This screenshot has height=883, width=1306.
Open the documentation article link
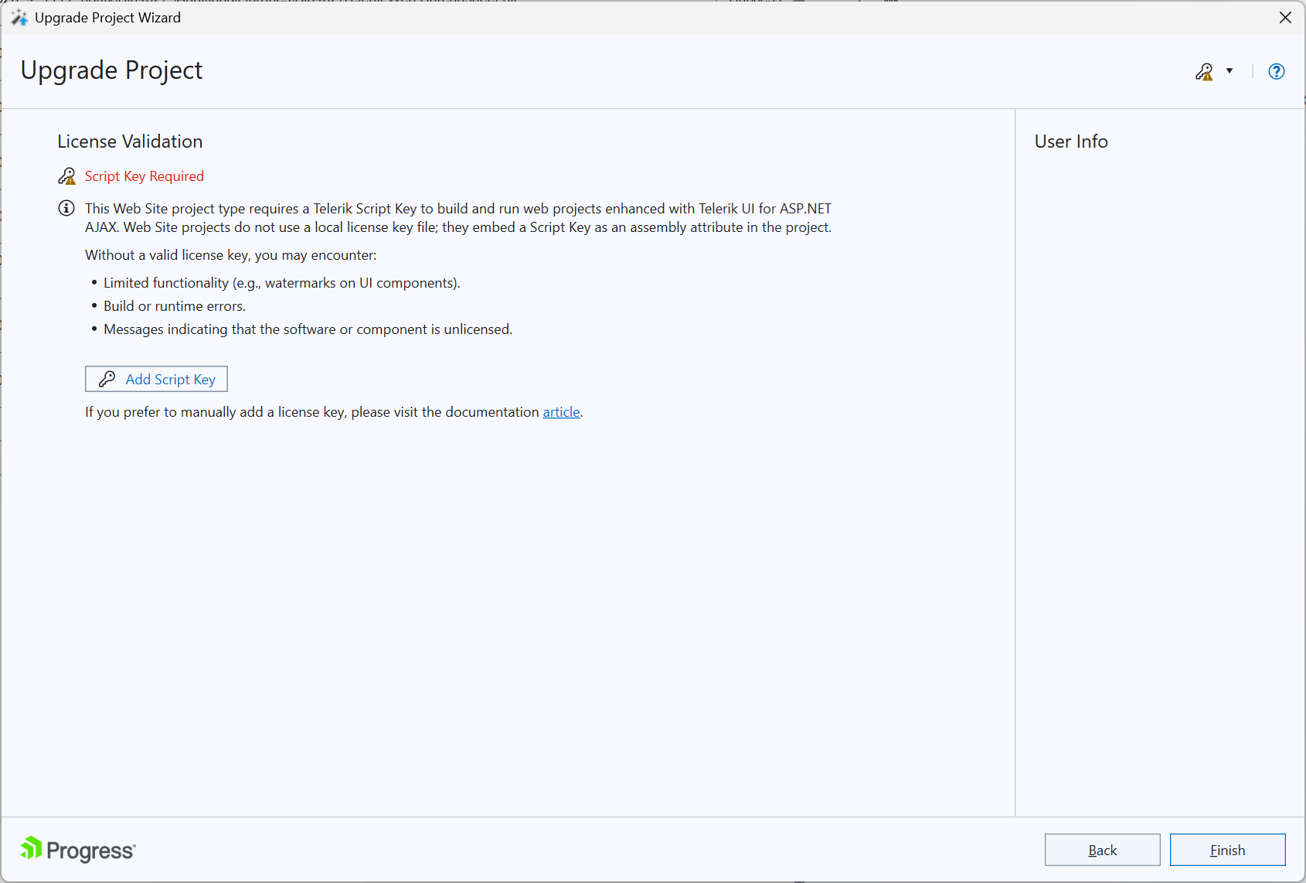[x=561, y=412]
